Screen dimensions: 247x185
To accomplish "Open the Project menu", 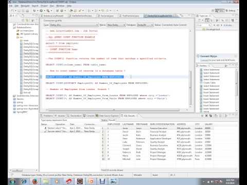I will point(44,6).
